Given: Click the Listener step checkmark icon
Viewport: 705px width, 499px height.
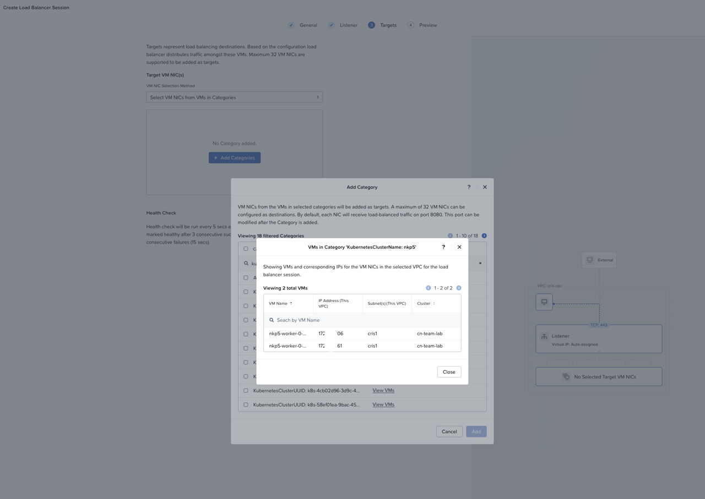Looking at the screenshot, I should point(332,25).
